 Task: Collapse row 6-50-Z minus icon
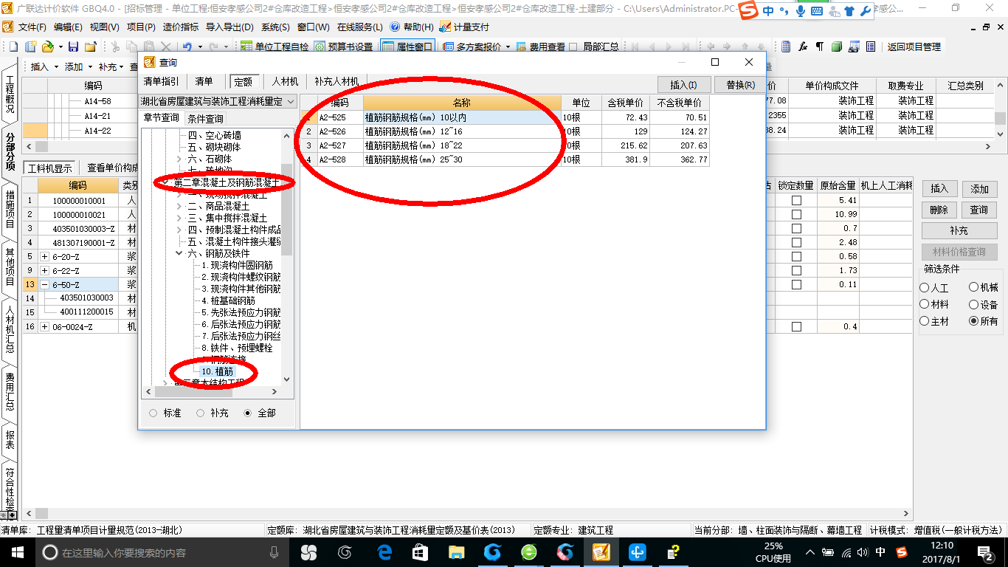click(x=45, y=284)
